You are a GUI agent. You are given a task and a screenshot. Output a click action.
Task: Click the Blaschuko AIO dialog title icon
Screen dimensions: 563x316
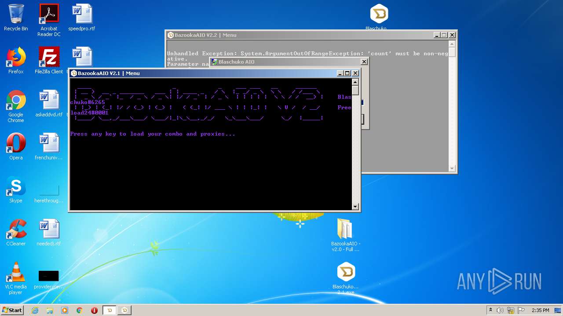pos(214,62)
